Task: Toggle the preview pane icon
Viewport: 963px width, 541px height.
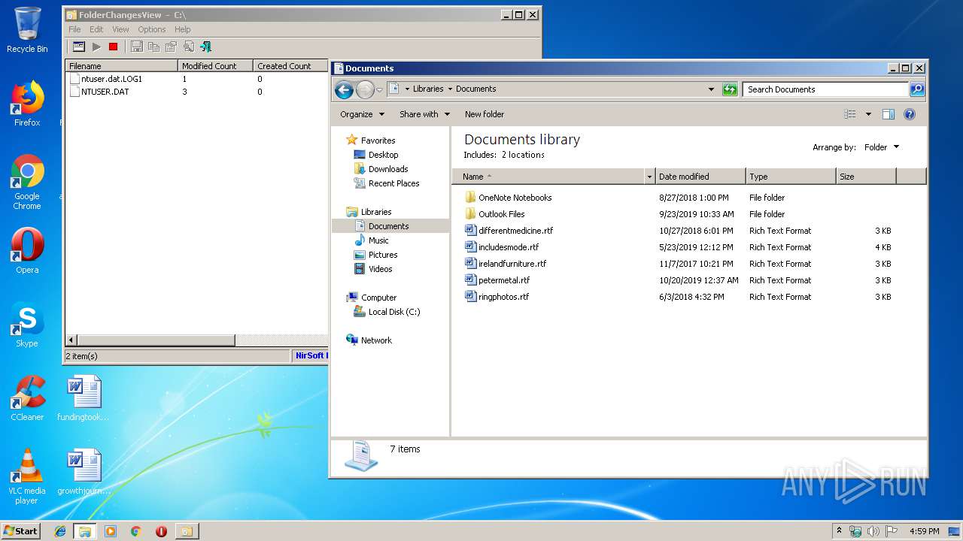Action: point(889,114)
